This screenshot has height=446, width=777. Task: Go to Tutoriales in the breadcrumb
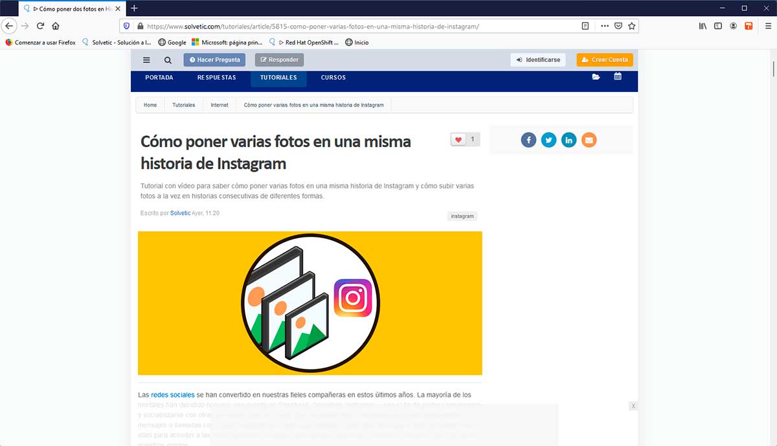pyautogui.click(x=184, y=105)
